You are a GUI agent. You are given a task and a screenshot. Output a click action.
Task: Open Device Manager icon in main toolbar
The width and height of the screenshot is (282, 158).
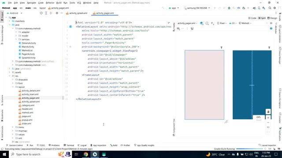pos(259,8)
